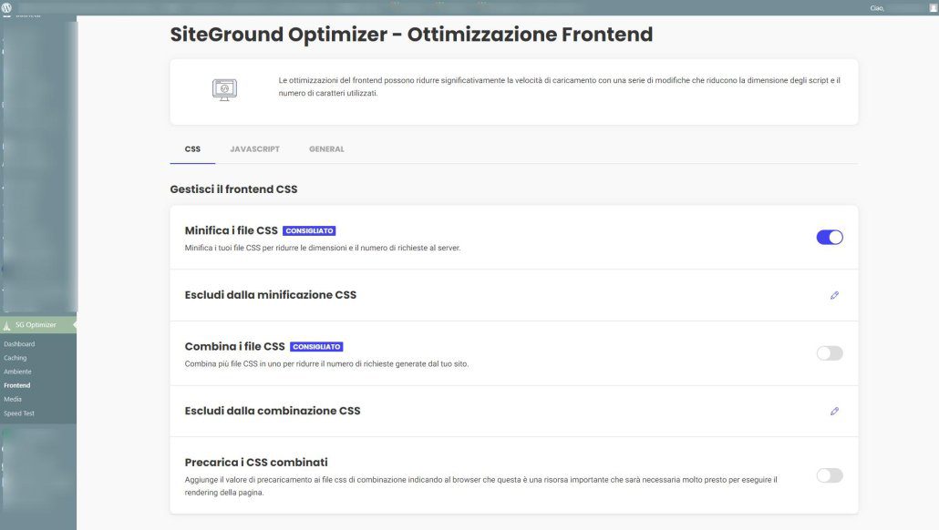Click the monitor illustration in the description box
Viewport: 939px width, 530px height.
click(223, 89)
